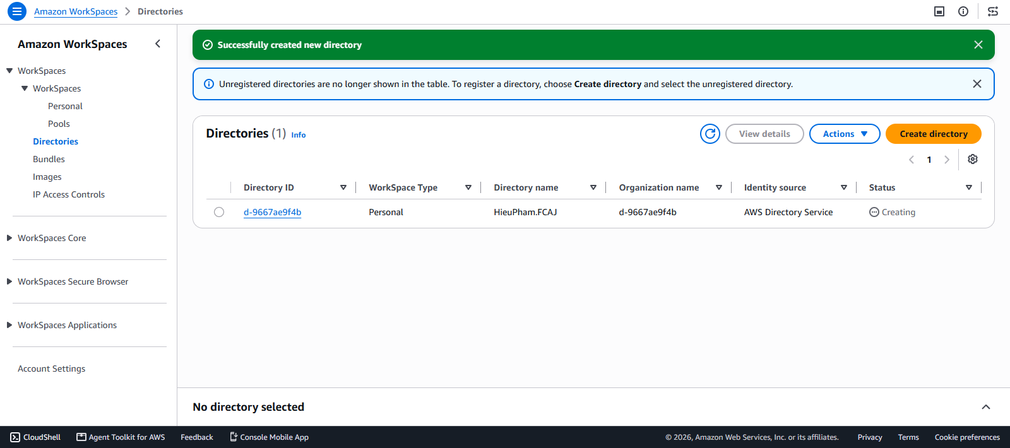The image size is (1010, 448).
Task: Click the Directories breadcrumb text
Action: tap(160, 11)
